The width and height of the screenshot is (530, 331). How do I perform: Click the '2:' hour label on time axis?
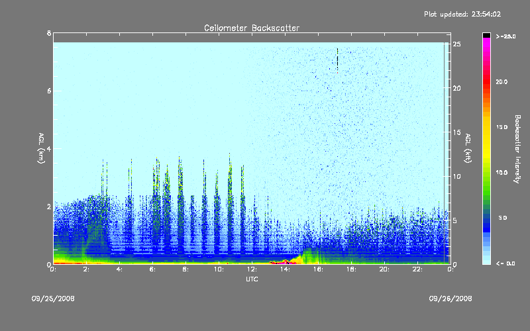[x=86, y=269]
